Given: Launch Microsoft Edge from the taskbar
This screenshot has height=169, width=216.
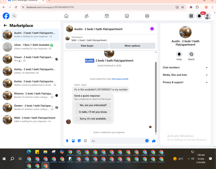Looking at the screenshot, I should click(29, 152).
